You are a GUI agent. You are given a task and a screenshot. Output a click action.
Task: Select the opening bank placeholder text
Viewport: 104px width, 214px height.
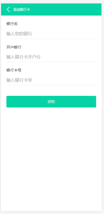coord(23,57)
